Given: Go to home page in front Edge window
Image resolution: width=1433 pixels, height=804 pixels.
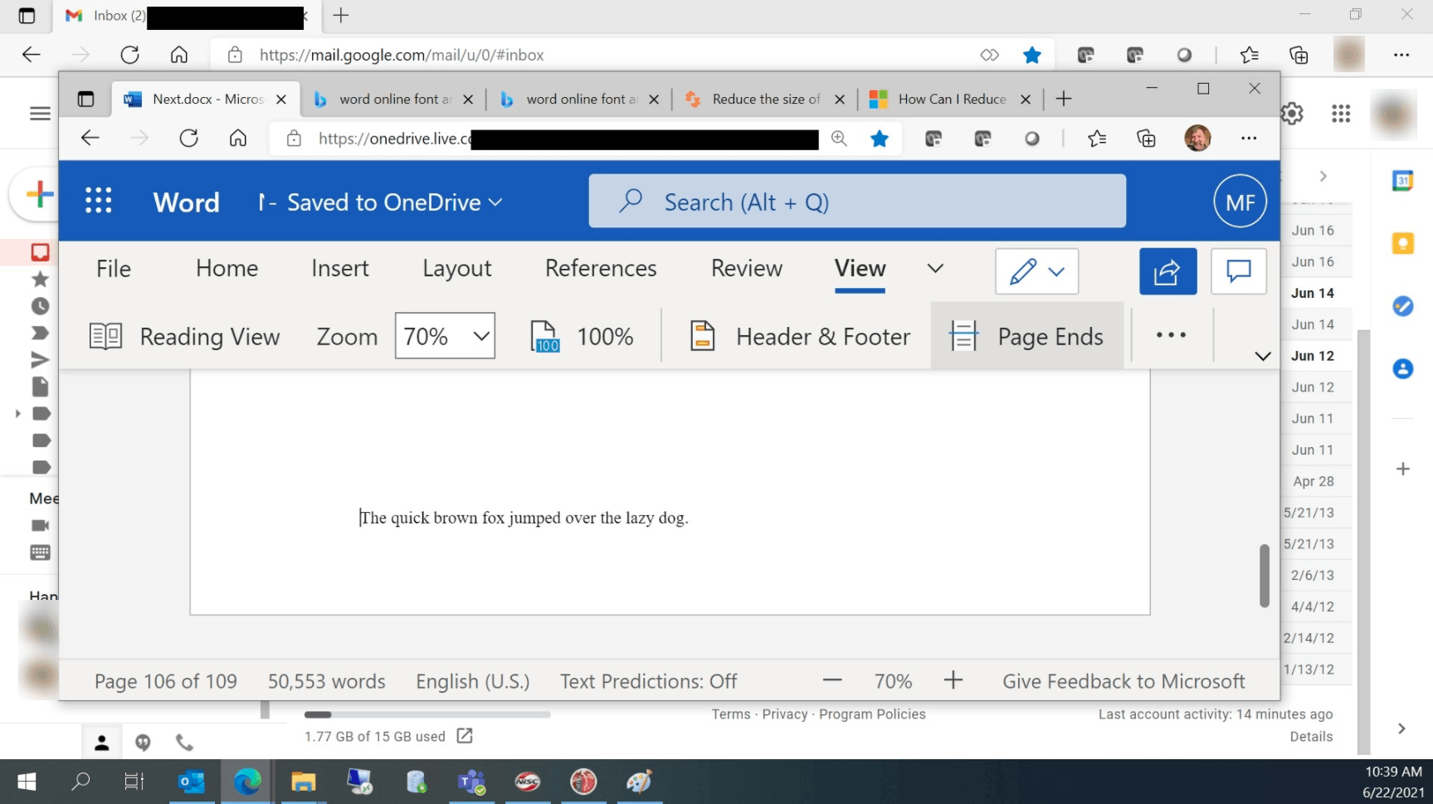Looking at the screenshot, I should pos(238,139).
